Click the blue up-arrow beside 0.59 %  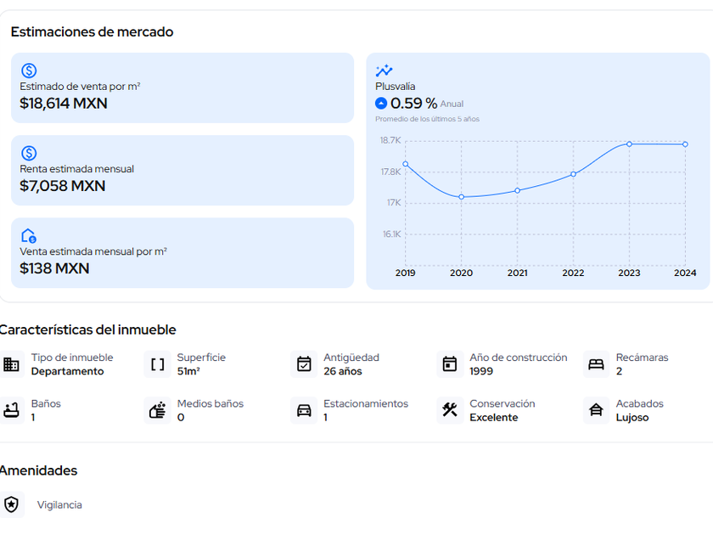381,104
